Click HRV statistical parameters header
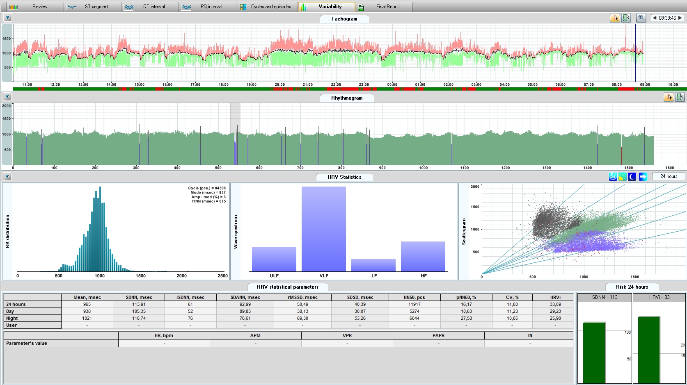 pos(288,287)
